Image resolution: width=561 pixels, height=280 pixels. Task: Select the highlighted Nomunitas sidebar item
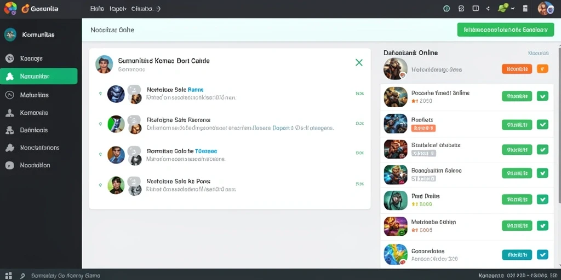[39, 76]
